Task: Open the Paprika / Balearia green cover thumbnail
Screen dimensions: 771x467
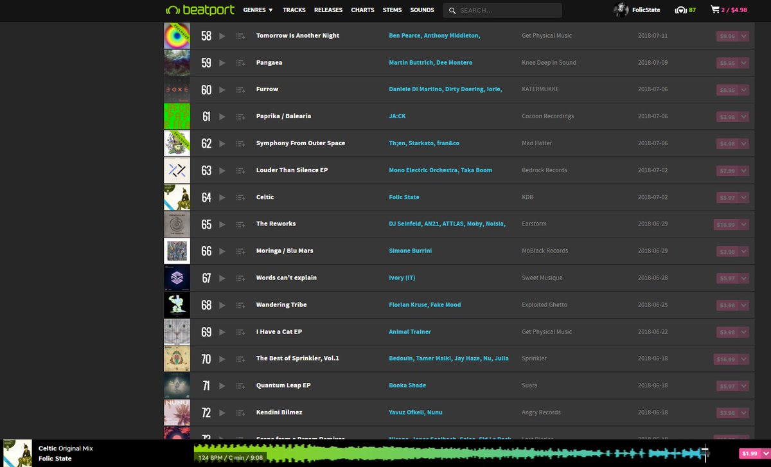Action: click(177, 116)
